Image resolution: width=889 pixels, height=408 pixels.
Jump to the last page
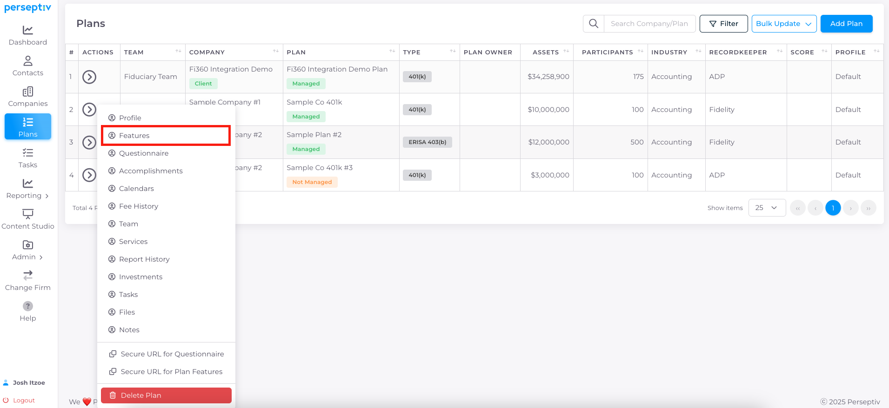pos(868,208)
